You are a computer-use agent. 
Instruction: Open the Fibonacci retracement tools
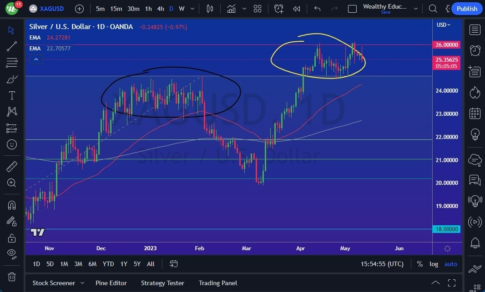tap(11, 63)
